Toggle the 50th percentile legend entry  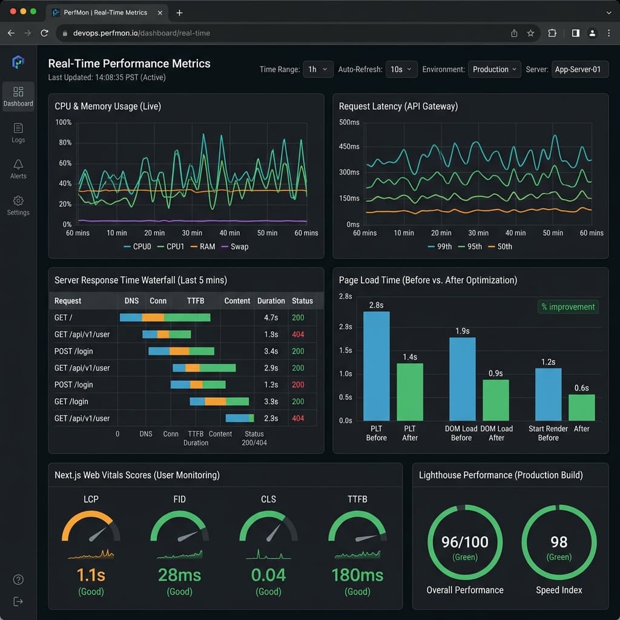500,246
